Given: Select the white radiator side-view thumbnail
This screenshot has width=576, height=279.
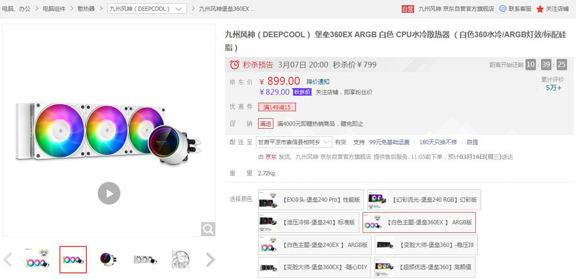Looking at the screenshot, I should coord(144,259).
